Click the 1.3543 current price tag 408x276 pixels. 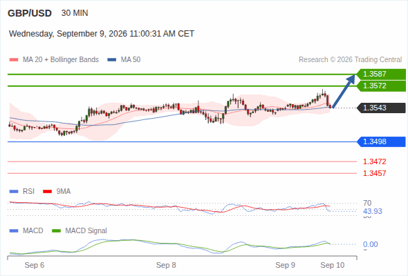pos(381,108)
